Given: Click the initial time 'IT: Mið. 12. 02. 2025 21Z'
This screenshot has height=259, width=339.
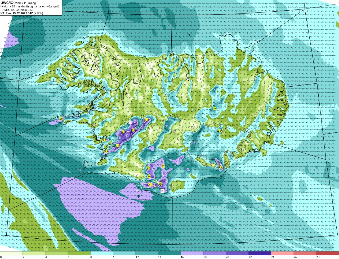Looking at the screenshot, I should (x=17, y=10).
